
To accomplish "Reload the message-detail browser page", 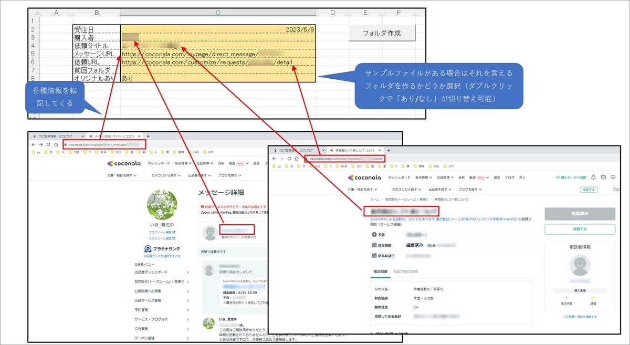I will [49, 144].
